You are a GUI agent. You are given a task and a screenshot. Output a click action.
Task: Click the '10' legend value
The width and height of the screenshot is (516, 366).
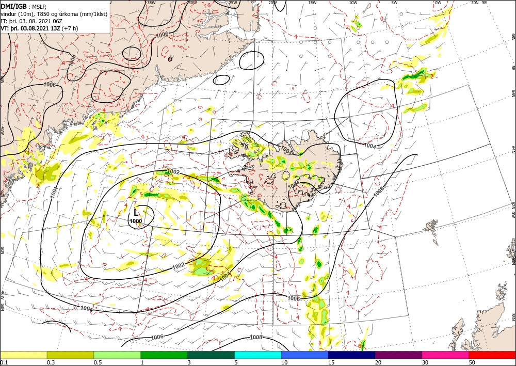(x=284, y=362)
